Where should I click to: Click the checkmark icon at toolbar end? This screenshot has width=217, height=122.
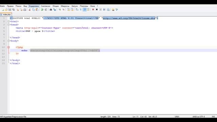(x=117, y=9)
